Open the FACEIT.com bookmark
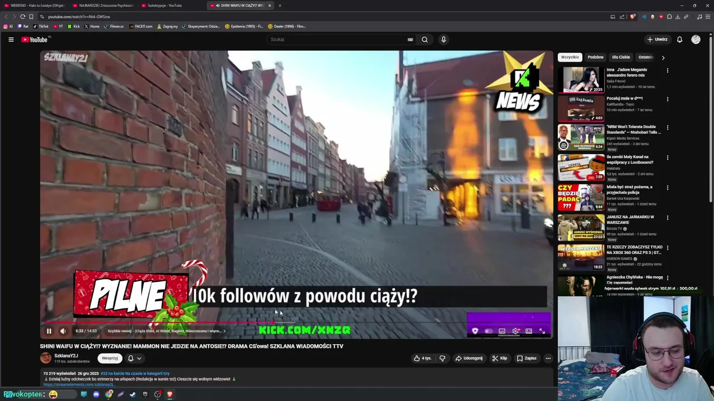Viewport: 714px width, 401px height. (x=141, y=26)
